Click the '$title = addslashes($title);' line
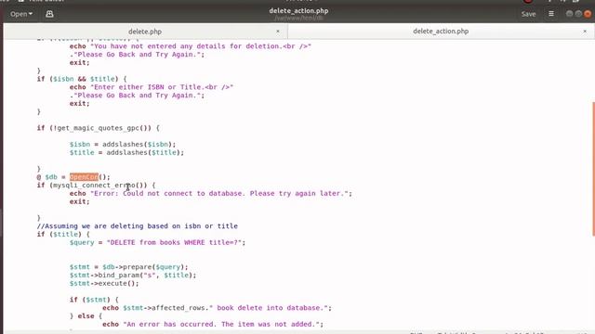Image resolution: width=595 pixels, height=334 pixels. coord(126,152)
